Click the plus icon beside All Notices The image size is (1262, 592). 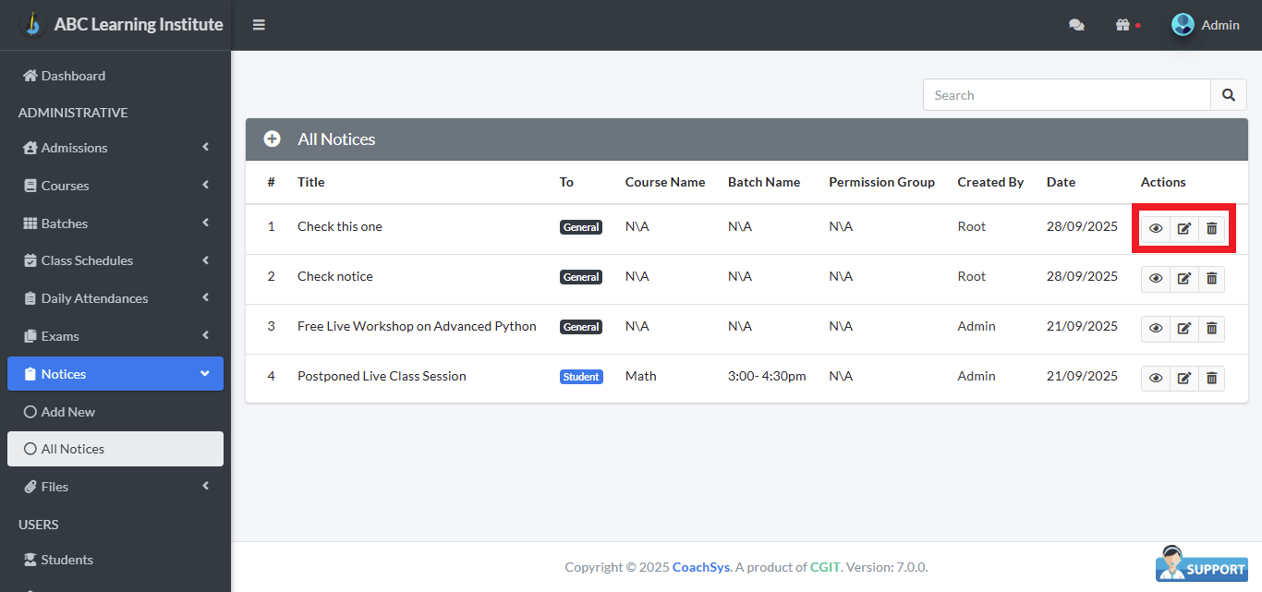(272, 139)
